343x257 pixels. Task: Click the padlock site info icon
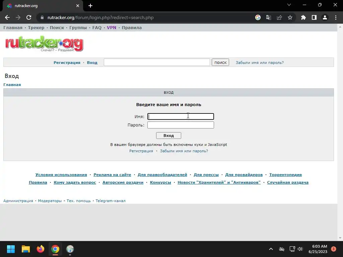click(42, 17)
